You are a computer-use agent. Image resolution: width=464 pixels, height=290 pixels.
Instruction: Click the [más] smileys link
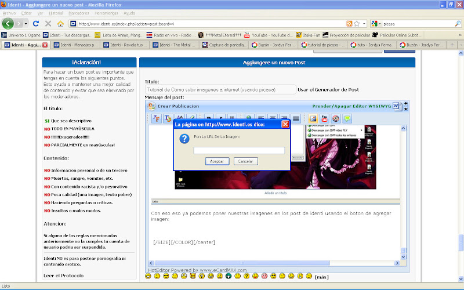322,277
